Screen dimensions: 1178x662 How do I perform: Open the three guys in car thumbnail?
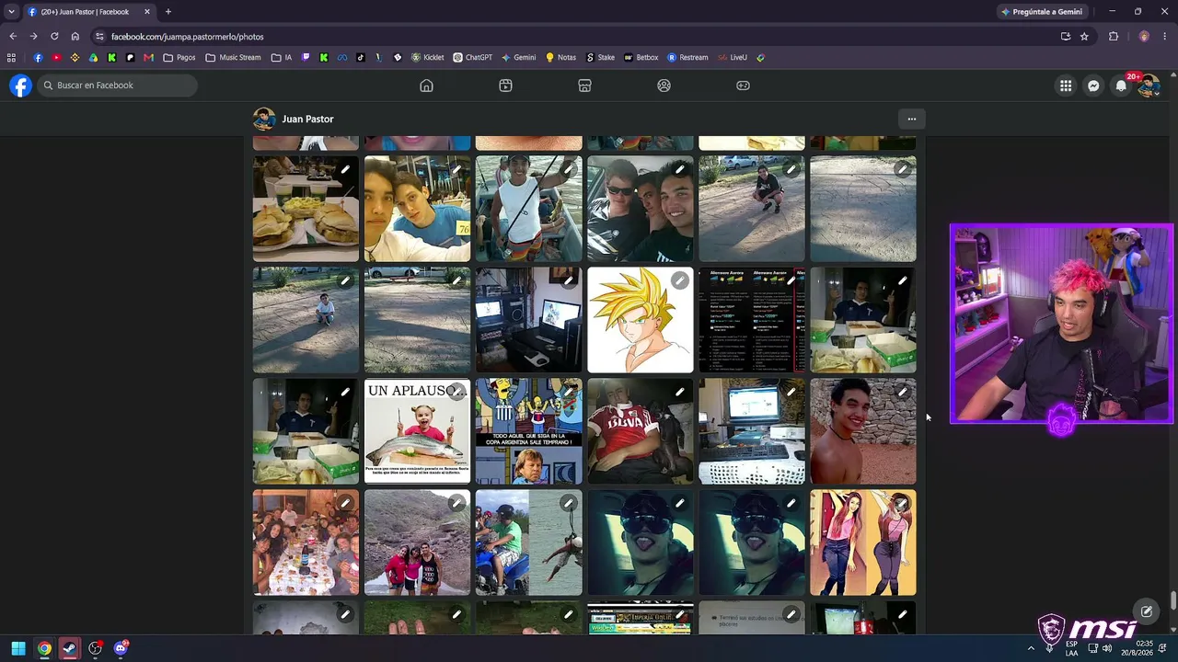pos(640,209)
